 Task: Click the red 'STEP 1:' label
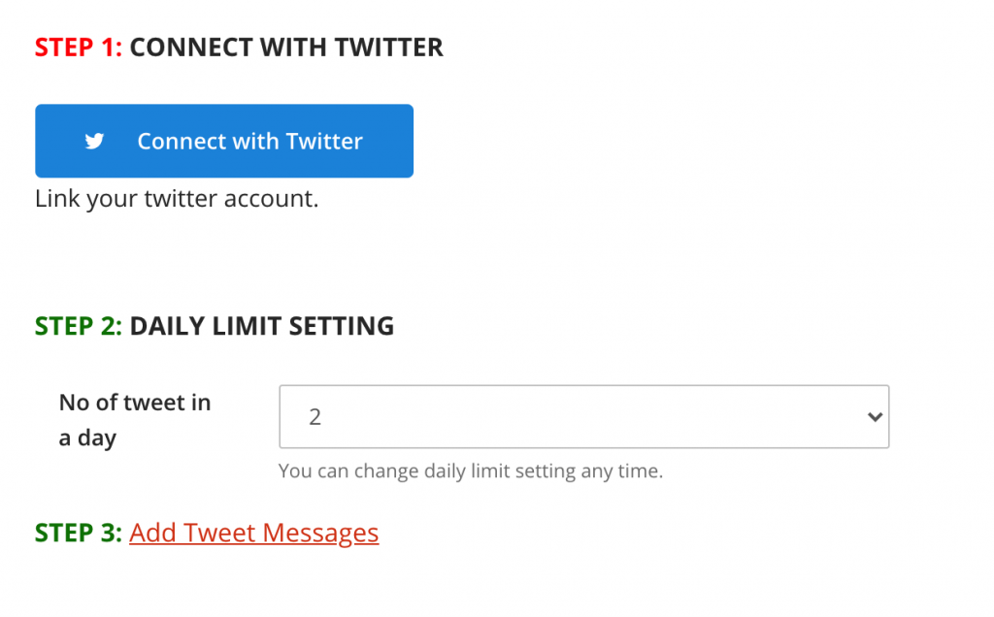[x=78, y=48]
